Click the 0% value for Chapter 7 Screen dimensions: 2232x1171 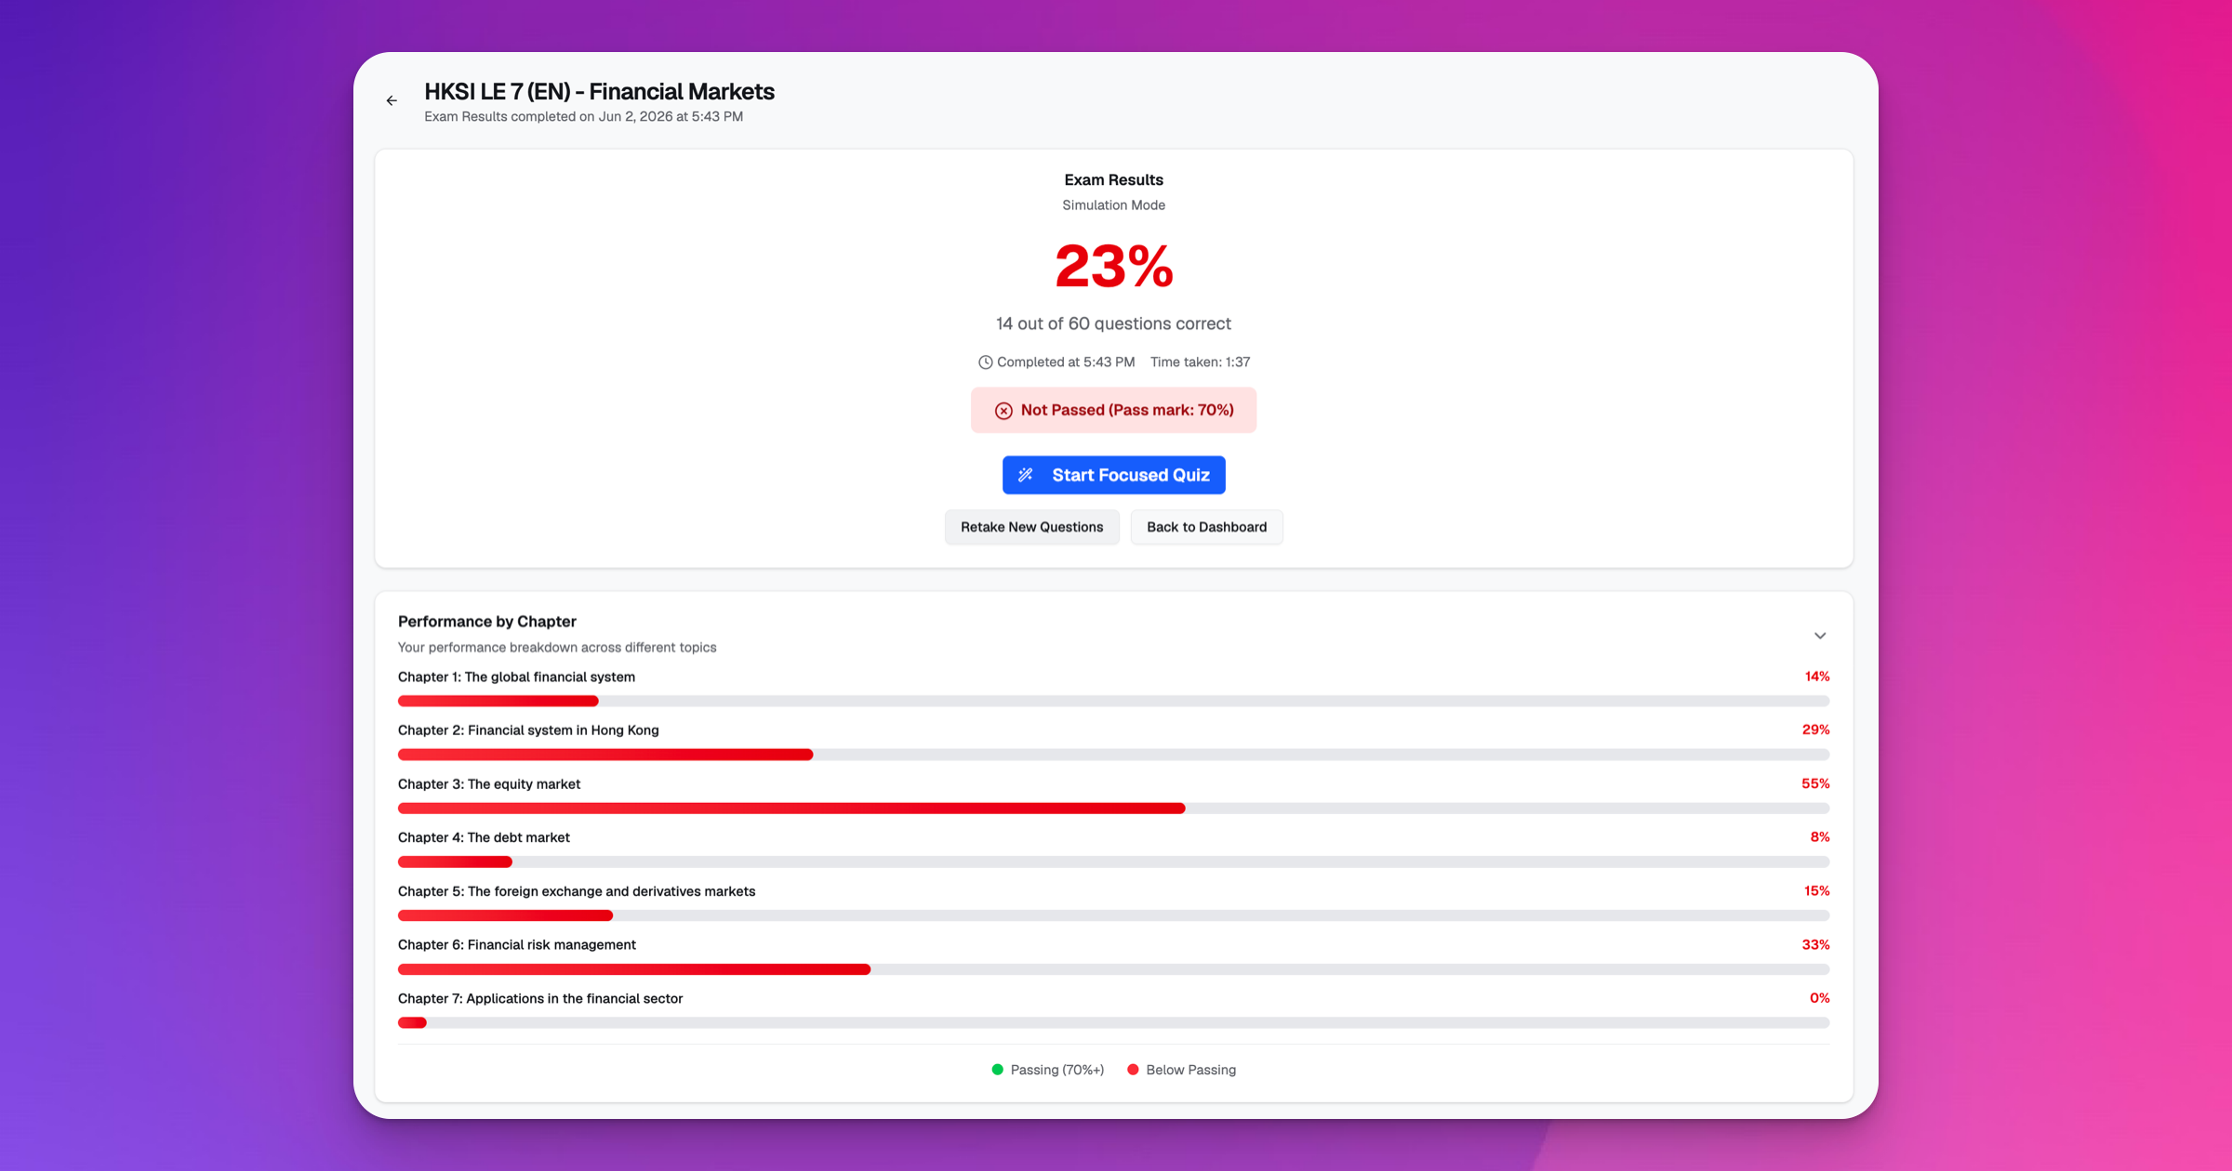[x=1820, y=998]
